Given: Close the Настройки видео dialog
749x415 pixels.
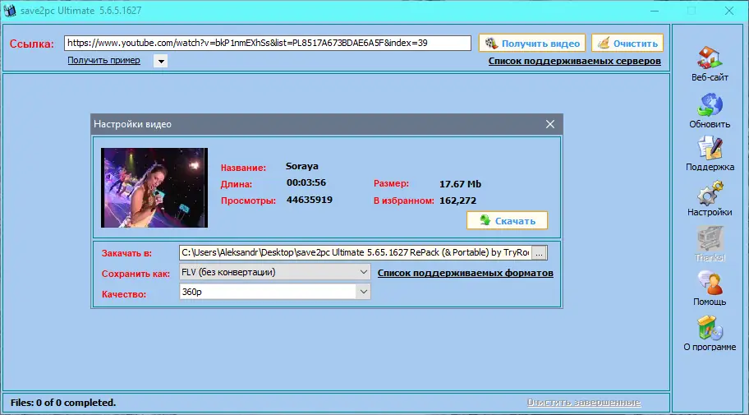Looking at the screenshot, I should [x=550, y=124].
